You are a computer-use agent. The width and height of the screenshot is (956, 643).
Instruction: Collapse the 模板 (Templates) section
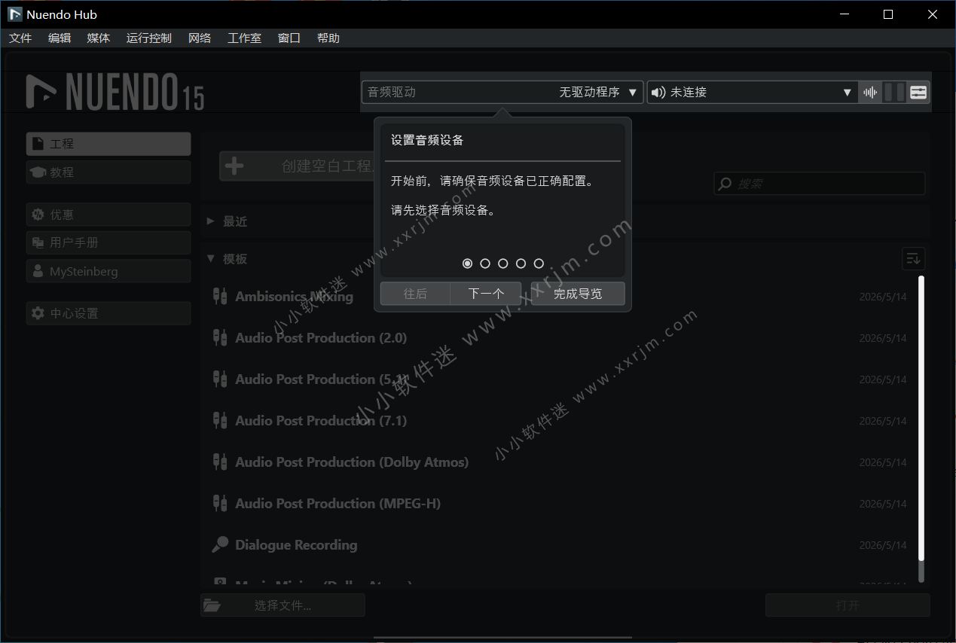click(x=211, y=258)
